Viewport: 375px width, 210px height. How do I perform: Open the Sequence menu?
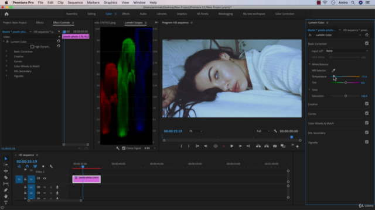coord(75,2)
